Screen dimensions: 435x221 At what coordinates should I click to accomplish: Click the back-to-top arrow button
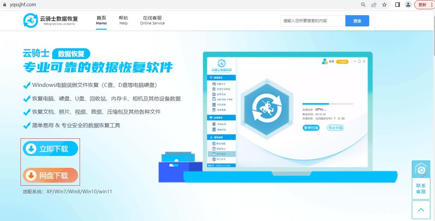tap(421, 210)
